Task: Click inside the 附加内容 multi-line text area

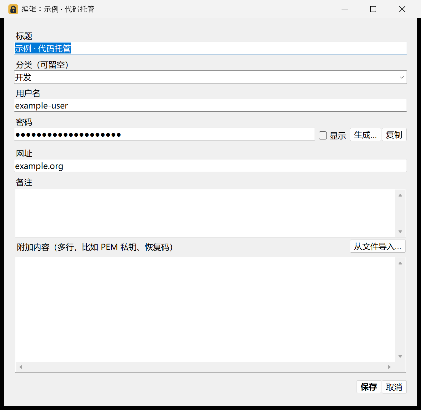Action: click(205, 309)
